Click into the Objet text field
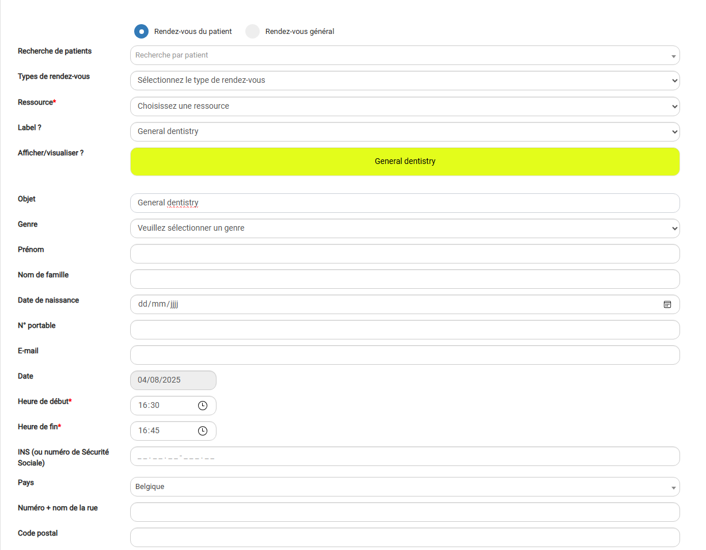Screen dimensions: 706x550 pos(404,203)
